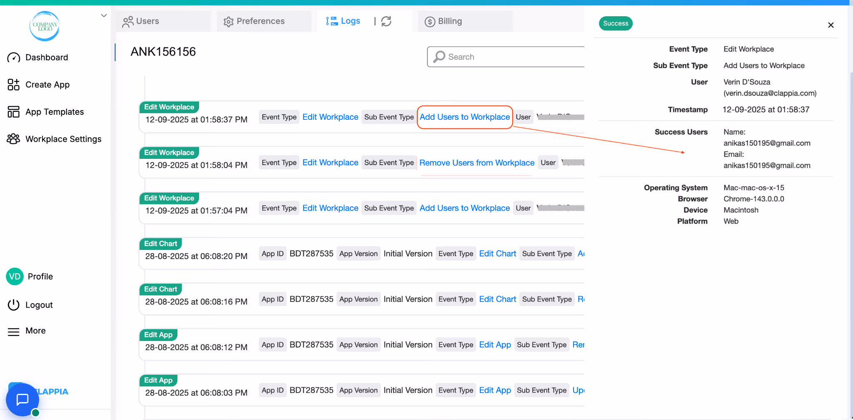Image resolution: width=853 pixels, height=420 pixels.
Task: Click timestamp 12-09-2025 at 01:58:04 PM
Action: coord(196,165)
